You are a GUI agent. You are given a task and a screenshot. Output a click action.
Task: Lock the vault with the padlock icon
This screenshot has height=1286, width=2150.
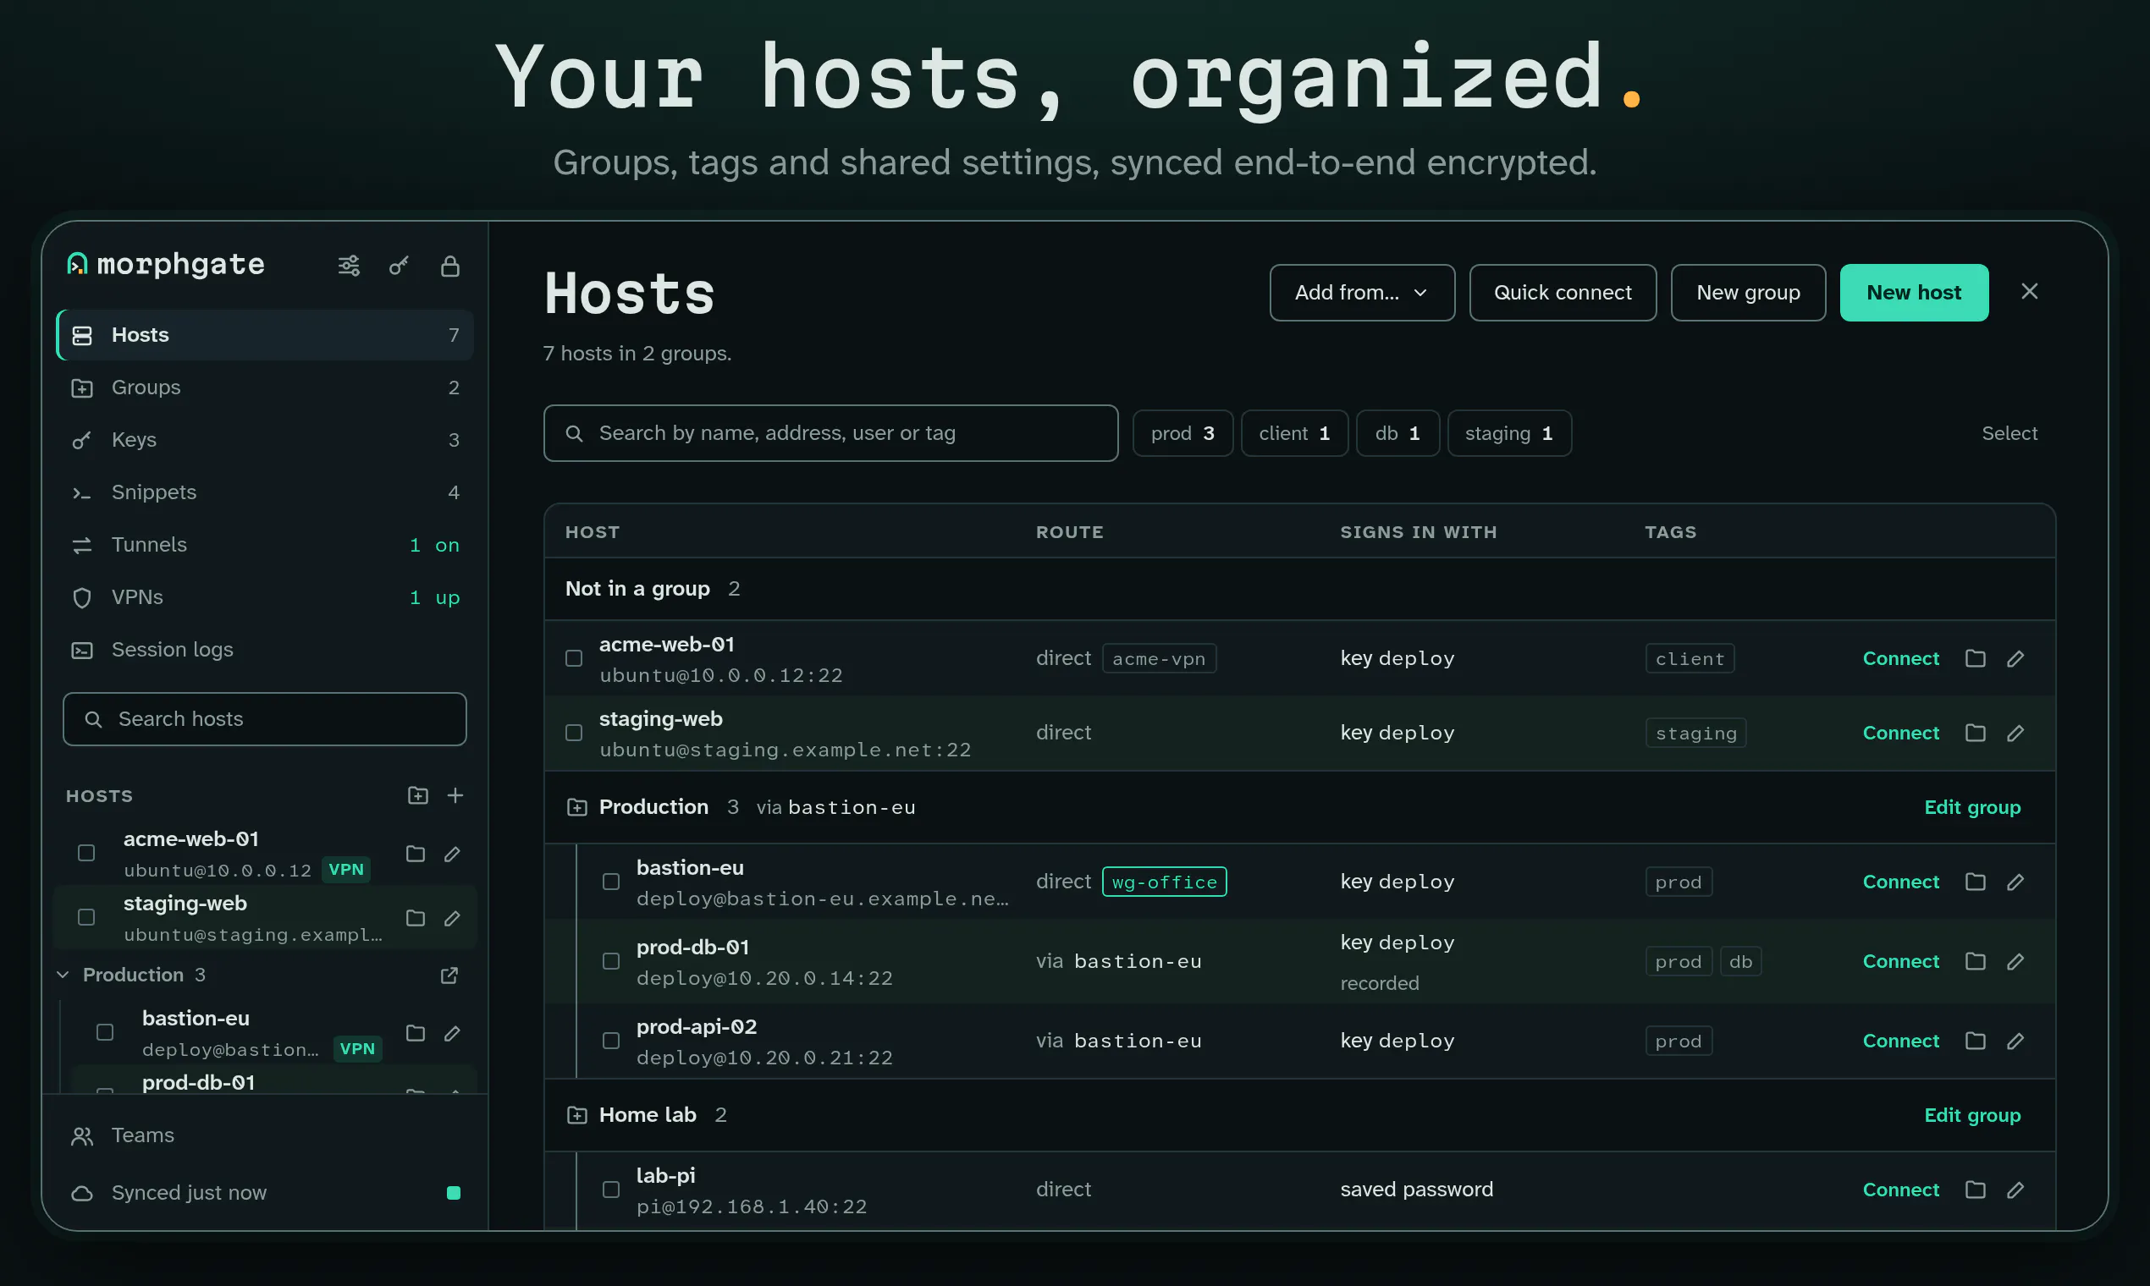click(x=449, y=266)
